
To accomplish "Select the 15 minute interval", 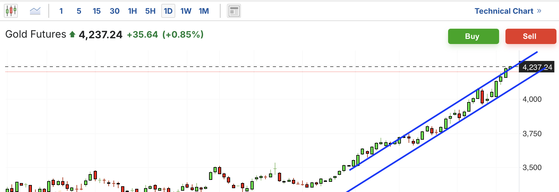I will 97,11.
